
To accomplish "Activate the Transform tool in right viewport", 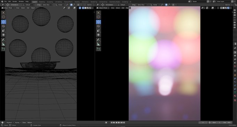I will [x=98, y=35].
